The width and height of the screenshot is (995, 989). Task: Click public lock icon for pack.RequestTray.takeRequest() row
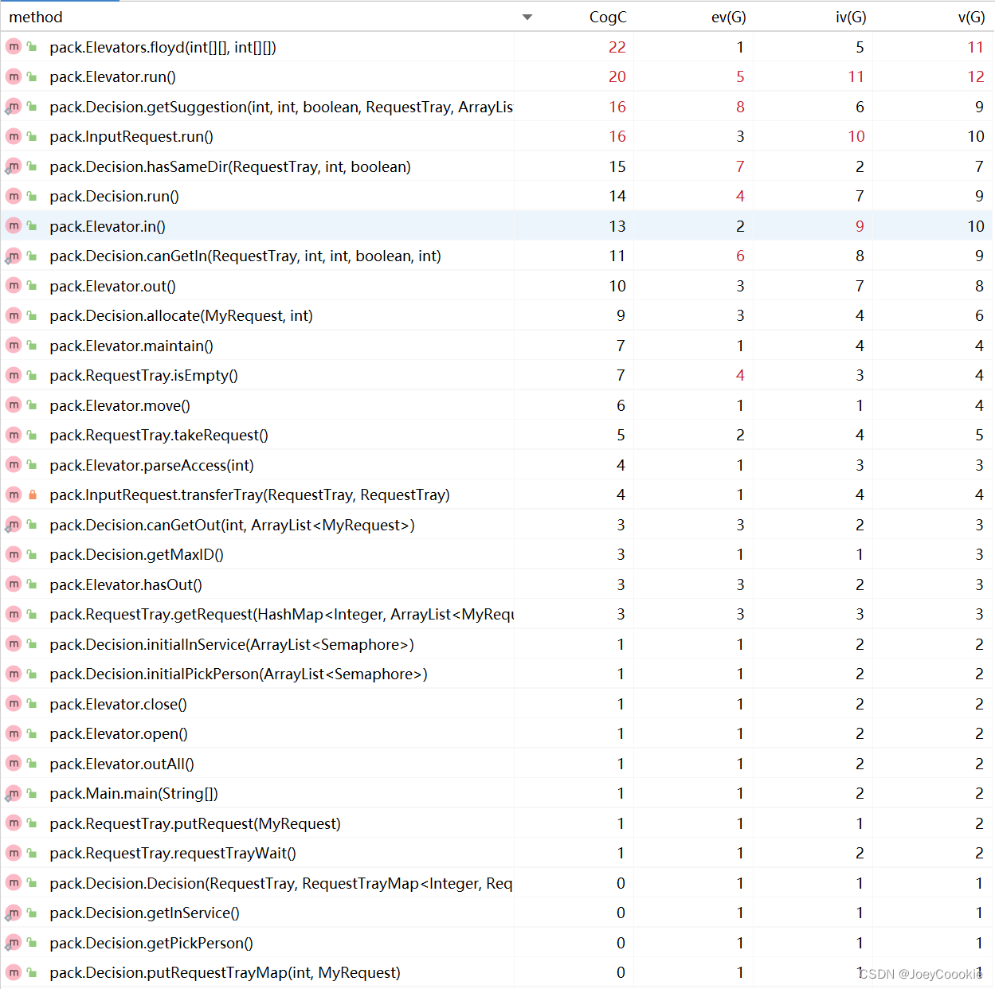click(32, 435)
